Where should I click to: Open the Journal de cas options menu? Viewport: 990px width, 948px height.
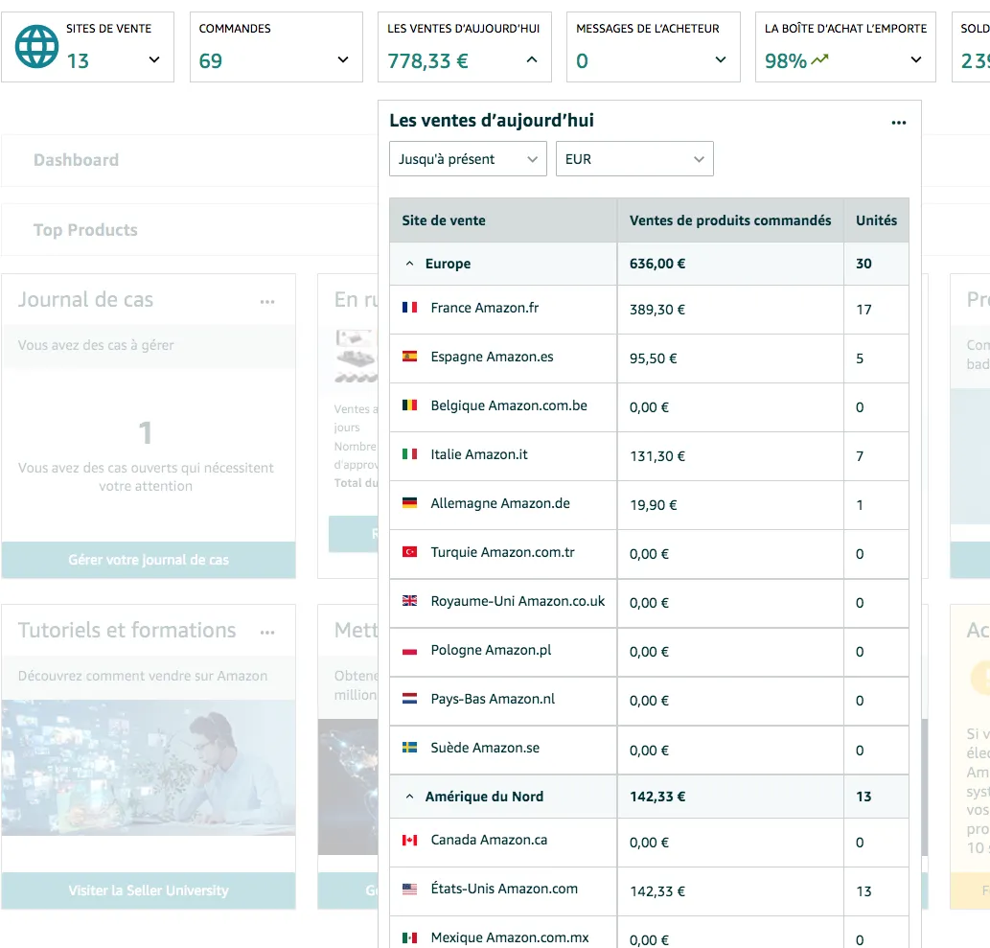267,302
